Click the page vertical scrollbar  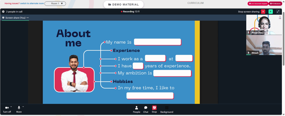(284, 38)
